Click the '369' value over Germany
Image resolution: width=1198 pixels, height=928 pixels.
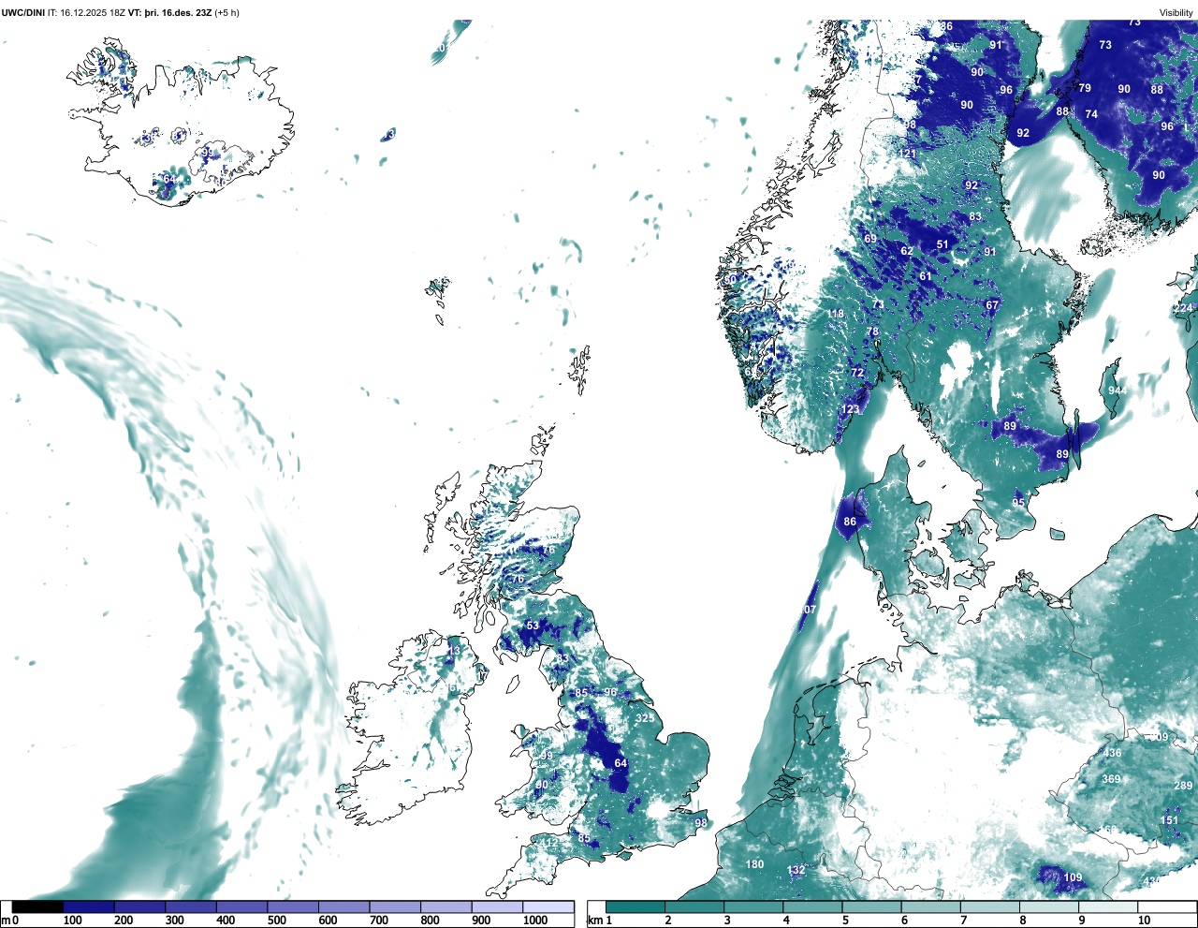pyautogui.click(x=1111, y=779)
